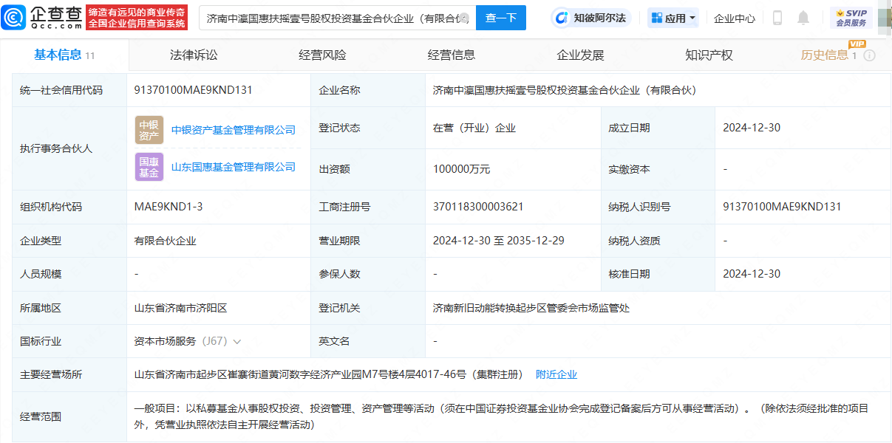The height and width of the screenshot is (443, 892).
Task: Open 中银资产基金管理有限公司 link
Action: click(x=234, y=130)
